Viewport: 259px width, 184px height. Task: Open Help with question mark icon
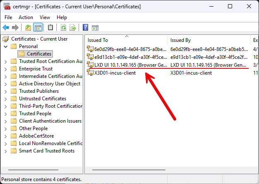pos(85,27)
